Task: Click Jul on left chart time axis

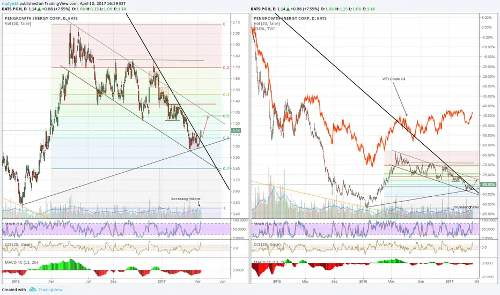Action: point(89,281)
